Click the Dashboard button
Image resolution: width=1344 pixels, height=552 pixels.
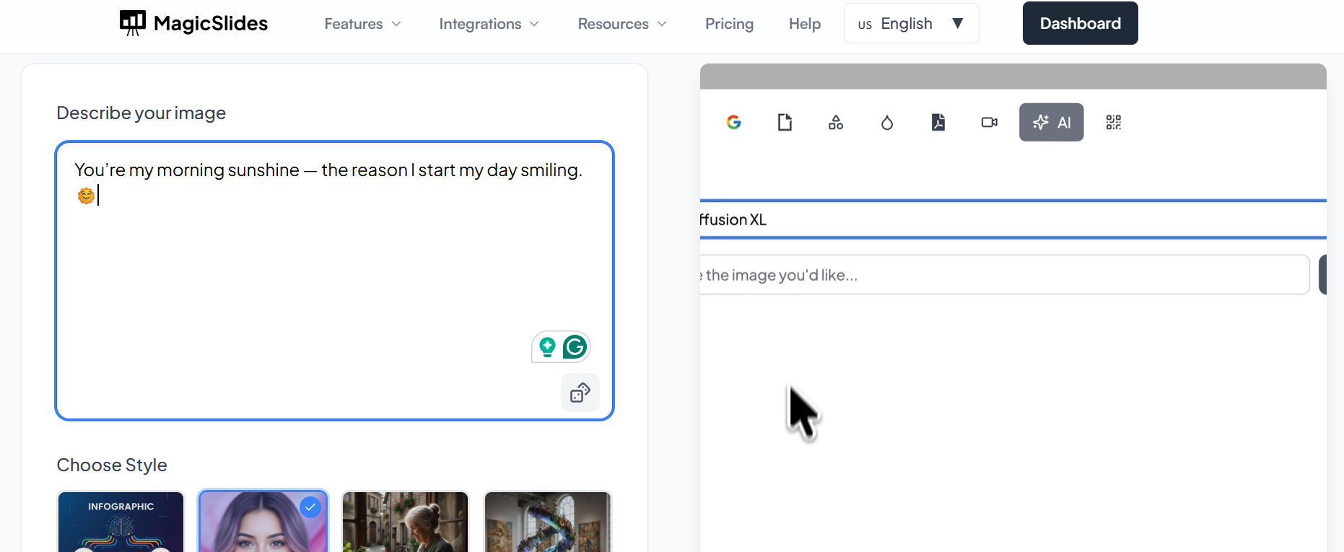1080,23
